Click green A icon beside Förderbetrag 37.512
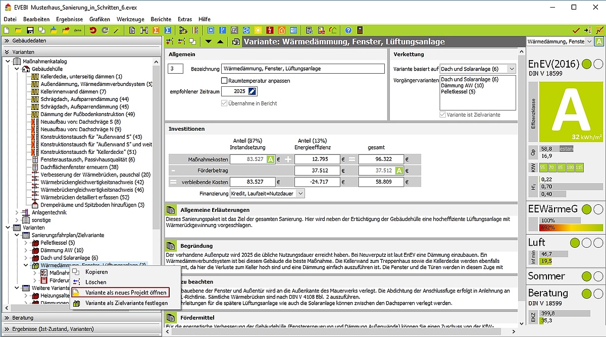The width and height of the screenshot is (606, 337). (x=399, y=171)
